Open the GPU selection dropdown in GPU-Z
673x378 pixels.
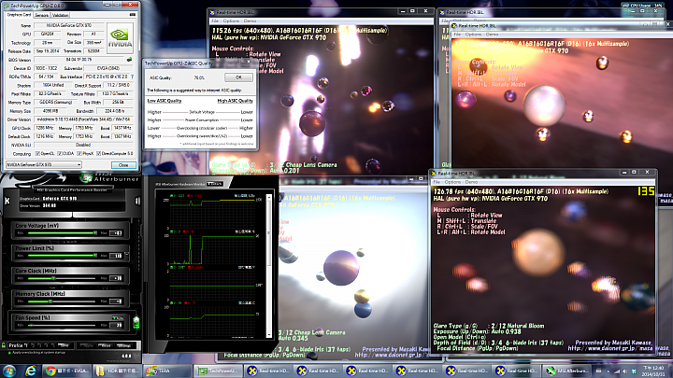[43, 164]
